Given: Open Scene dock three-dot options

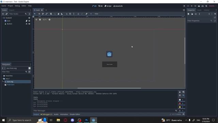Looking at the screenshot, I should [31, 10].
